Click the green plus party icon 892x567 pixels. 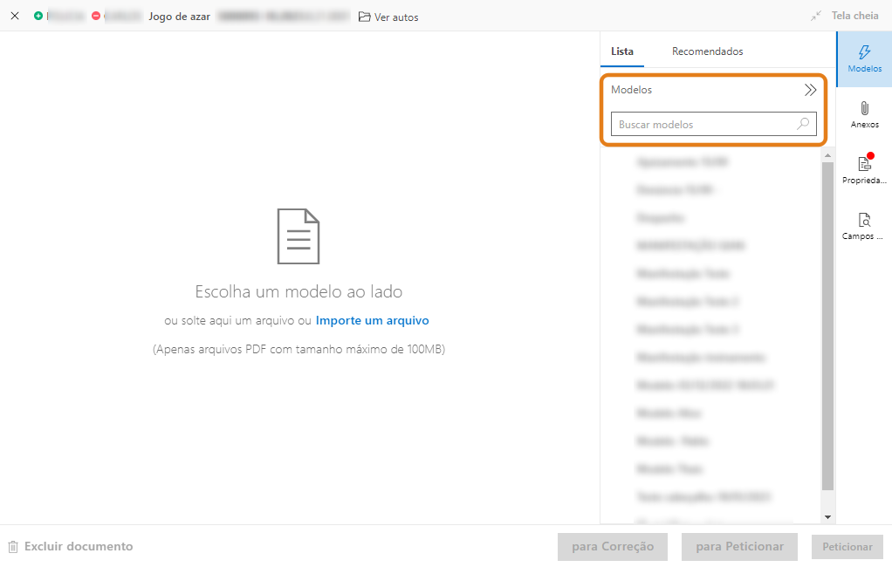pos(38,16)
